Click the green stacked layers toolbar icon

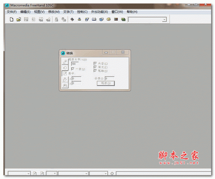(x=123, y=19)
